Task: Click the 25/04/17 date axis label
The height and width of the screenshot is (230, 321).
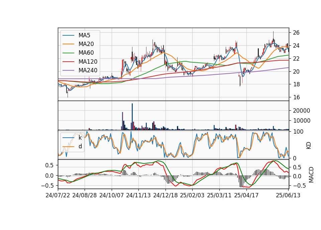Action: (x=246, y=195)
